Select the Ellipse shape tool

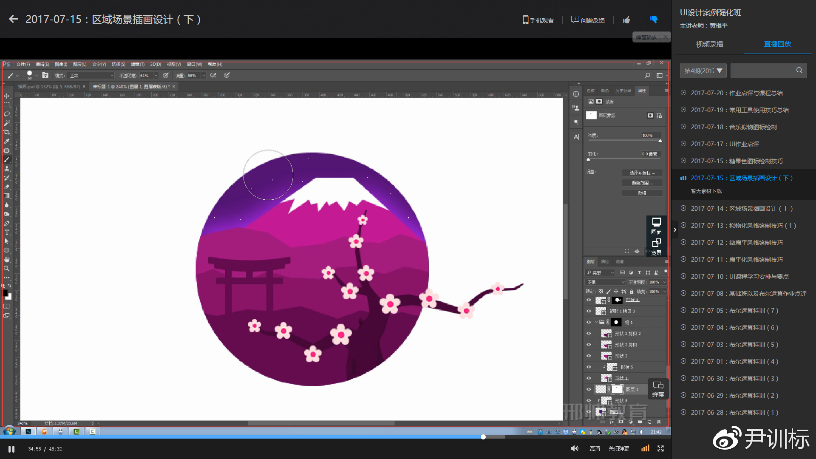point(7,250)
